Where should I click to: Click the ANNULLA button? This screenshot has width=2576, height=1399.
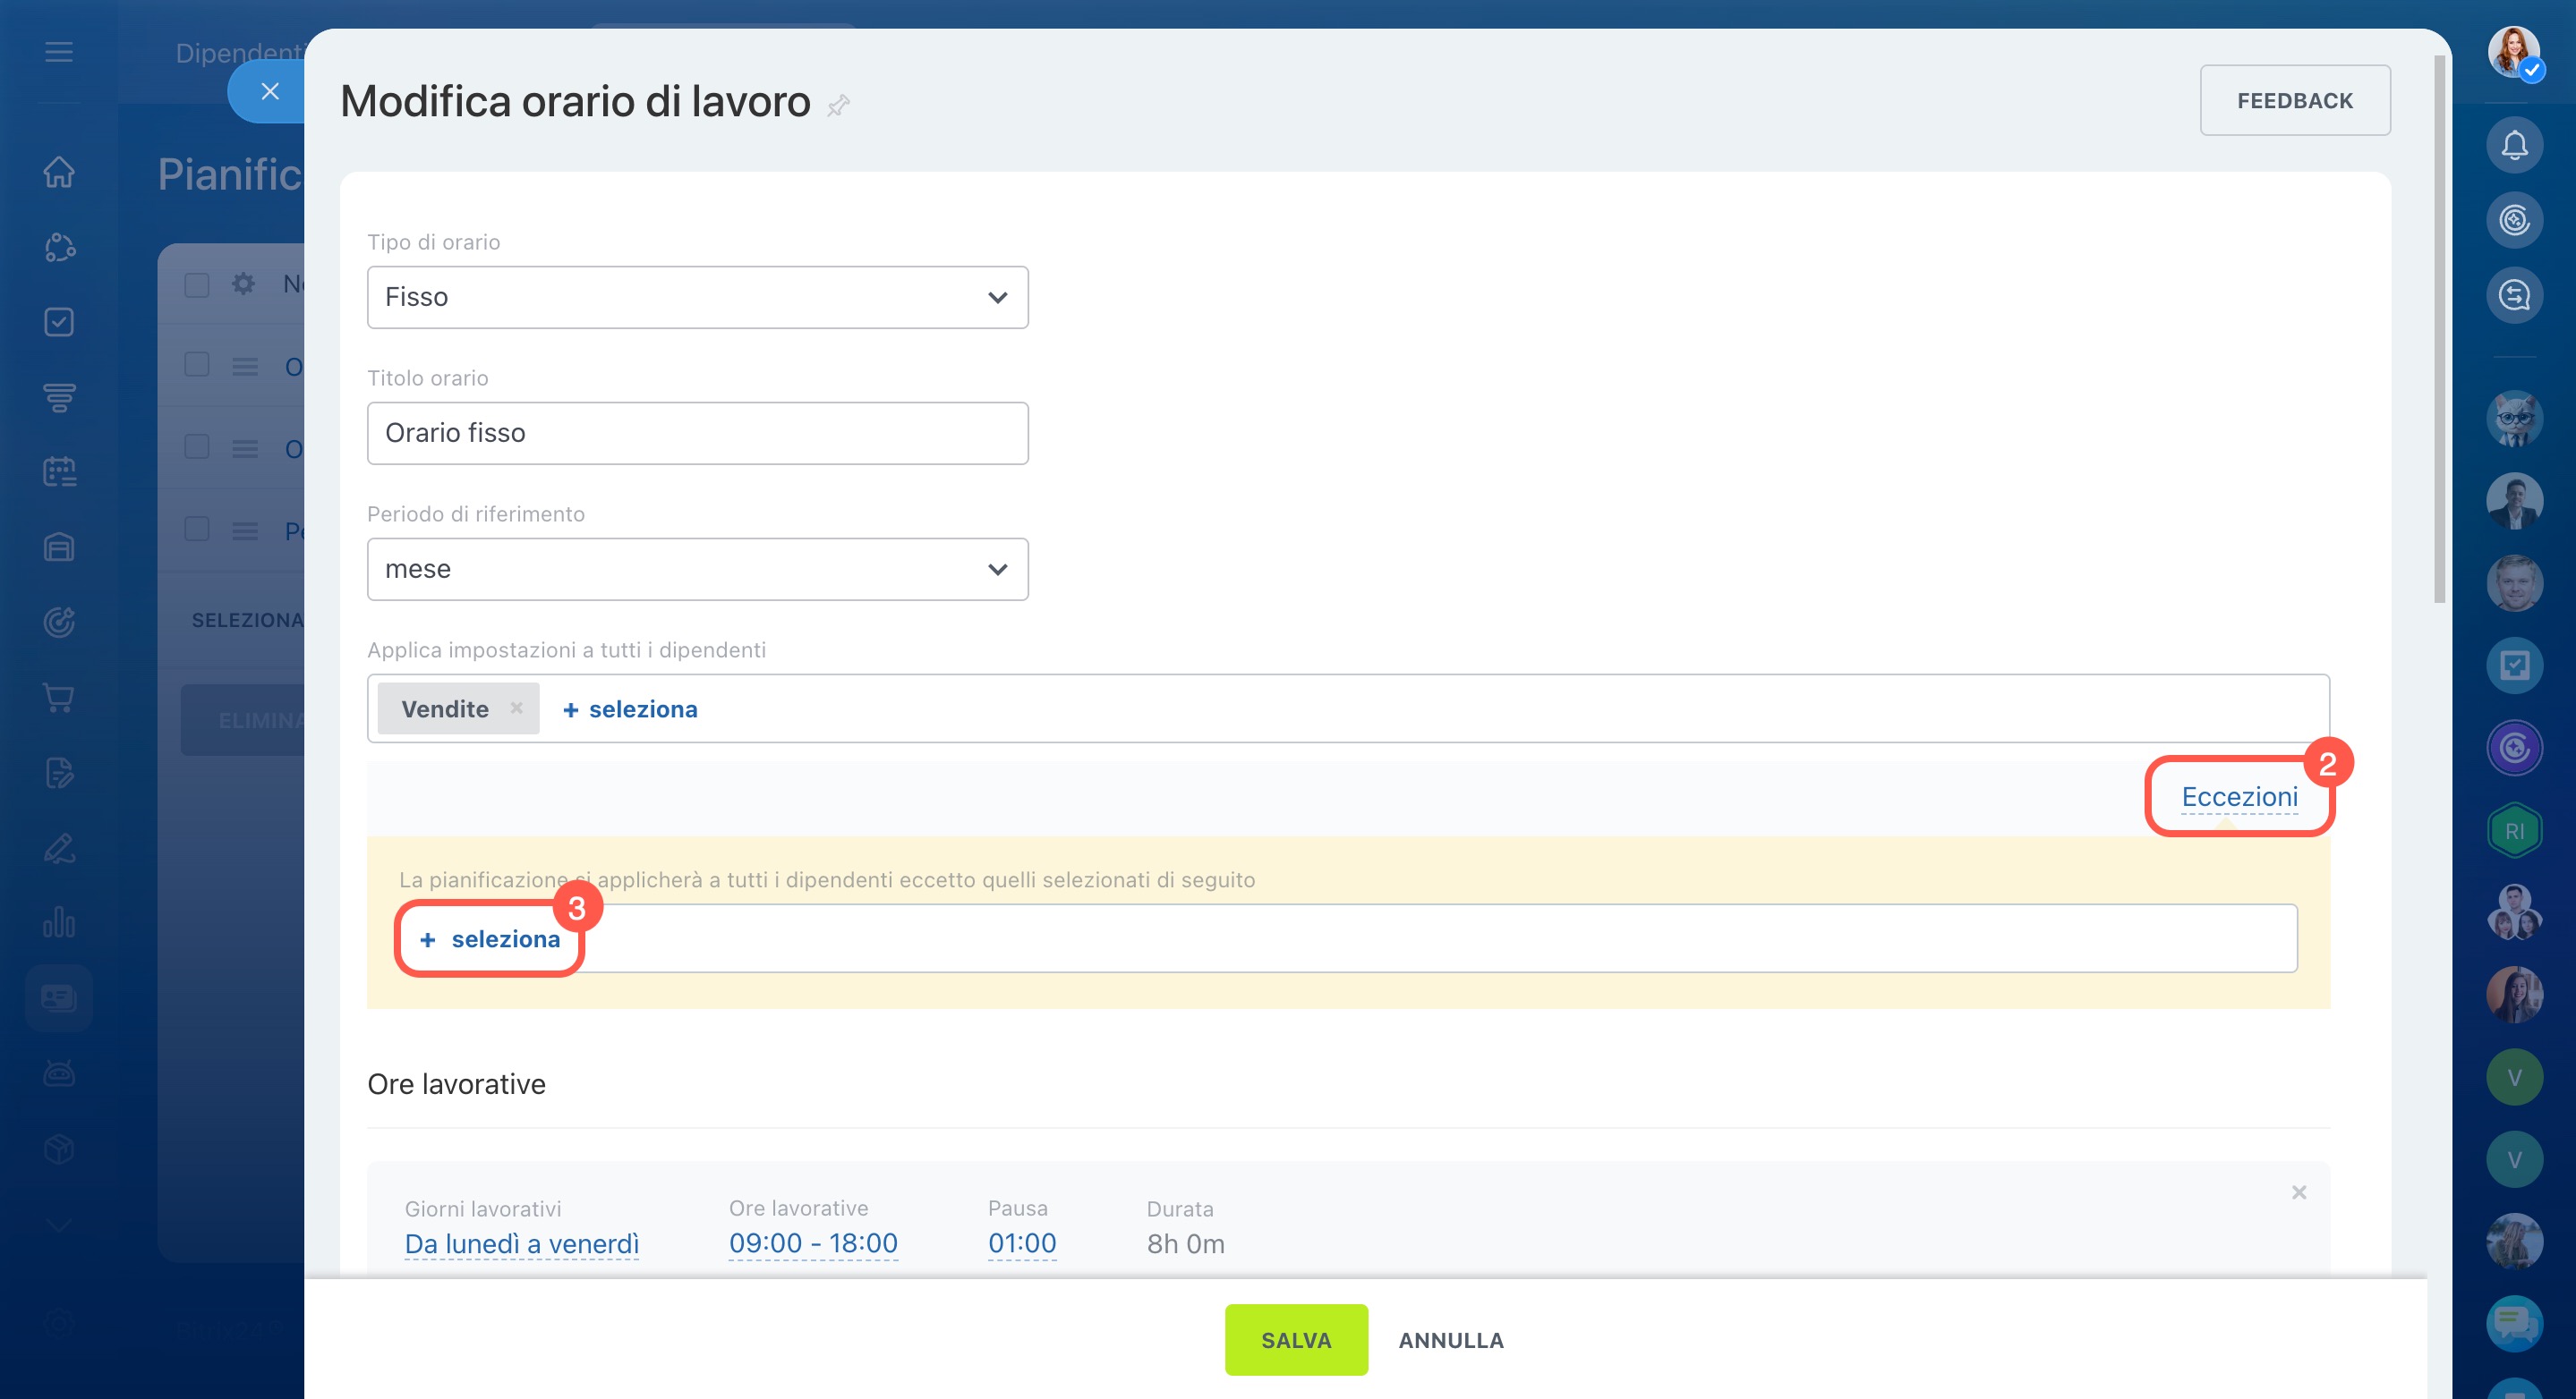[1450, 1340]
